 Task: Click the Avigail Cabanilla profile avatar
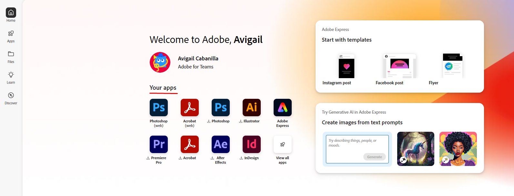(160, 62)
